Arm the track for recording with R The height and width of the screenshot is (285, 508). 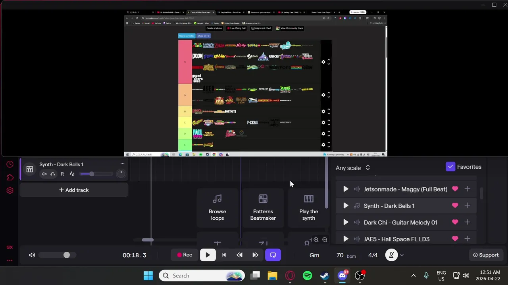pos(62,174)
